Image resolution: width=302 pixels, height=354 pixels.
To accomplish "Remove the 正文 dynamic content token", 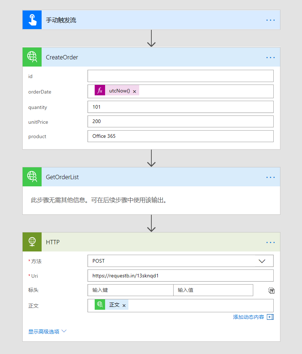I will (124, 305).
